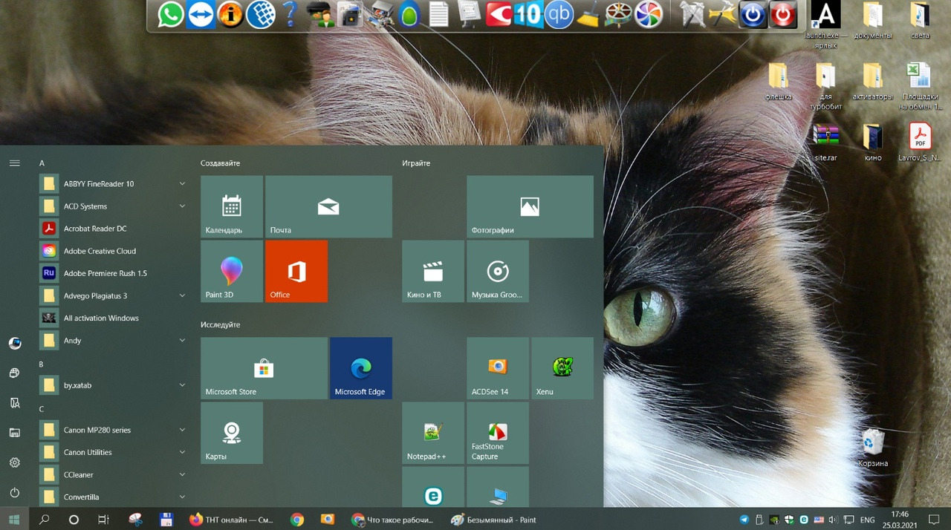Launch Microsoft Edge from the Start tiles
The height and width of the screenshot is (530, 951).
[360, 368]
